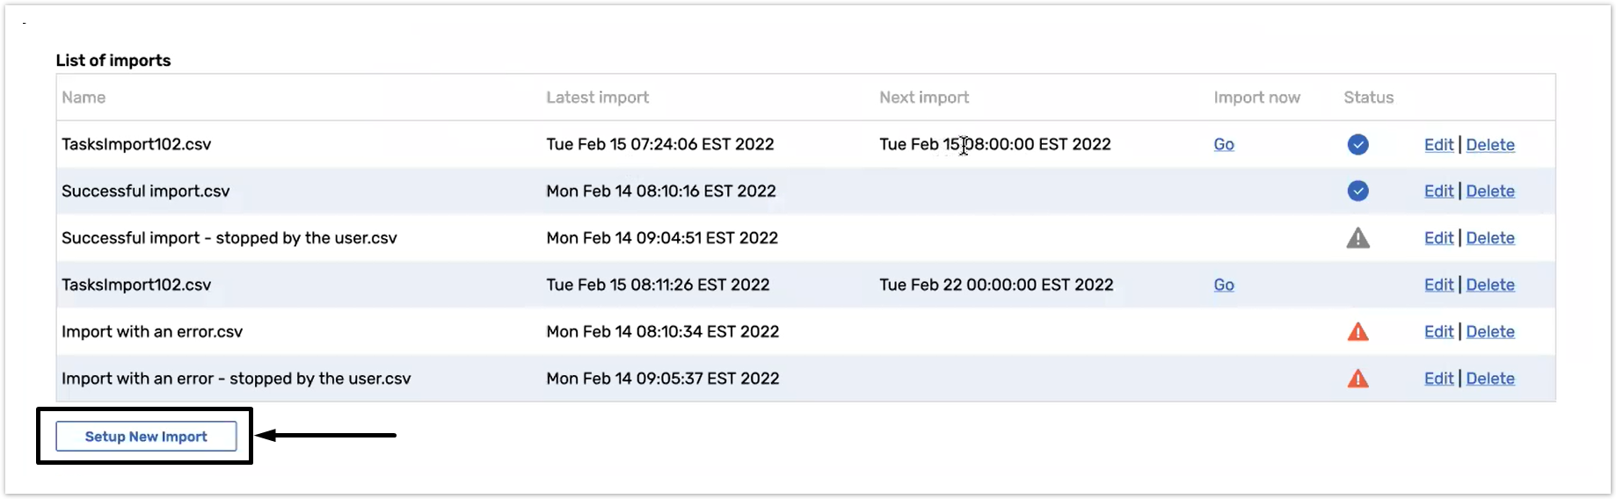This screenshot has height=499, width=1616.
Task: Delete TasksImport102.csv imported at 08:11:26
Action: 1489,285
